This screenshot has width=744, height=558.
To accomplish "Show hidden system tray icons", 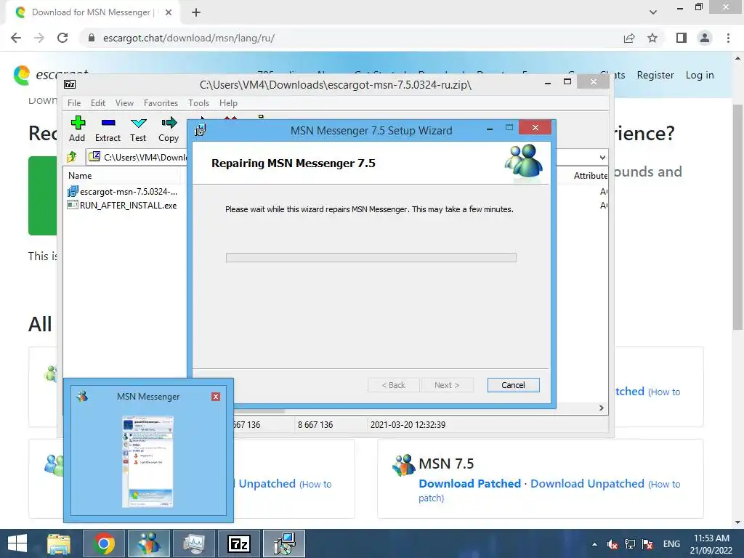I will (x=594, y=544).
